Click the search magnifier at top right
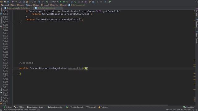This screenshot has height=111, width=198. click(197, 2)
